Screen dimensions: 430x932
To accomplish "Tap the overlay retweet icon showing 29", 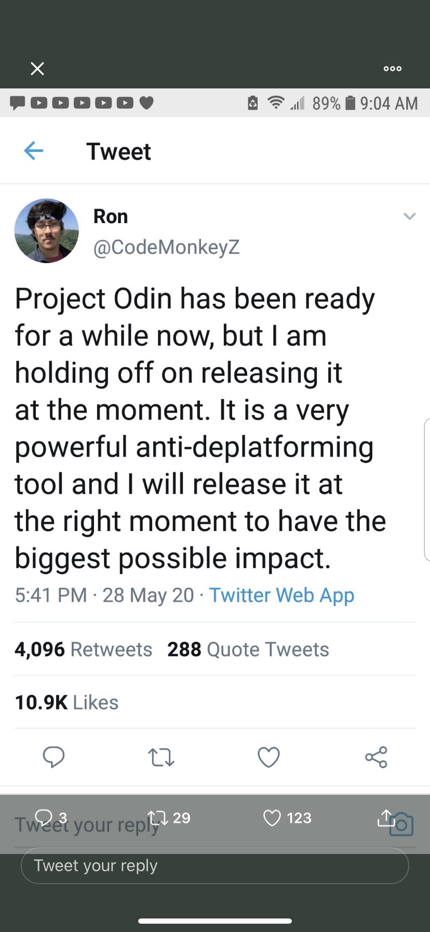I will pos(169,818).
